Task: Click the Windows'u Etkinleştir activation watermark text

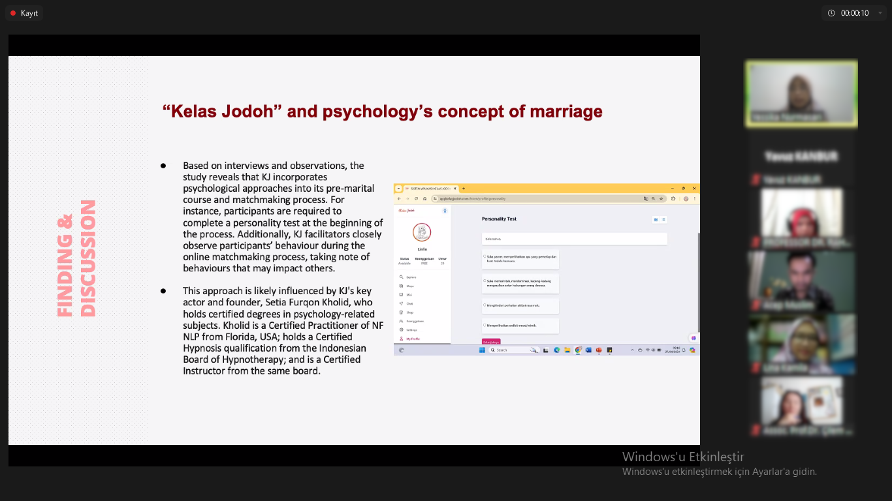Action: coord(683,457)
